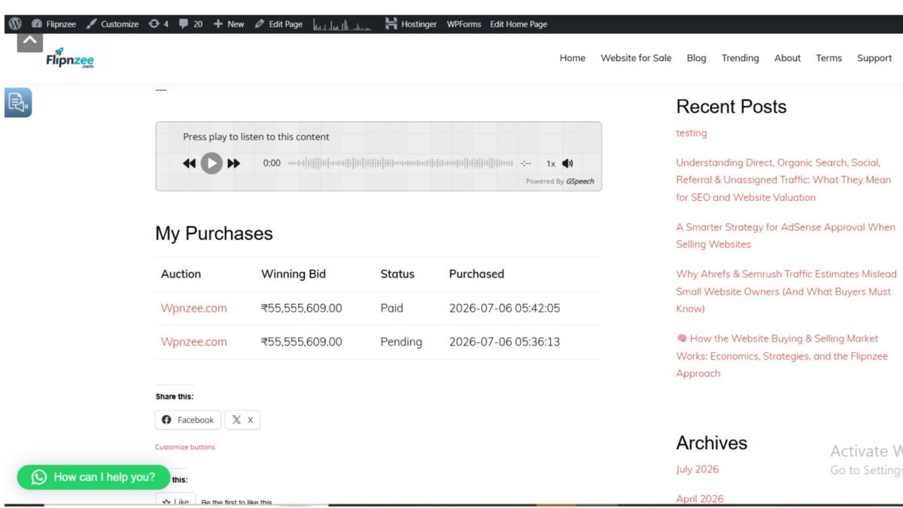
Task: Open WhatsApp How can I help you chat
Action: [x=94, y=477]
